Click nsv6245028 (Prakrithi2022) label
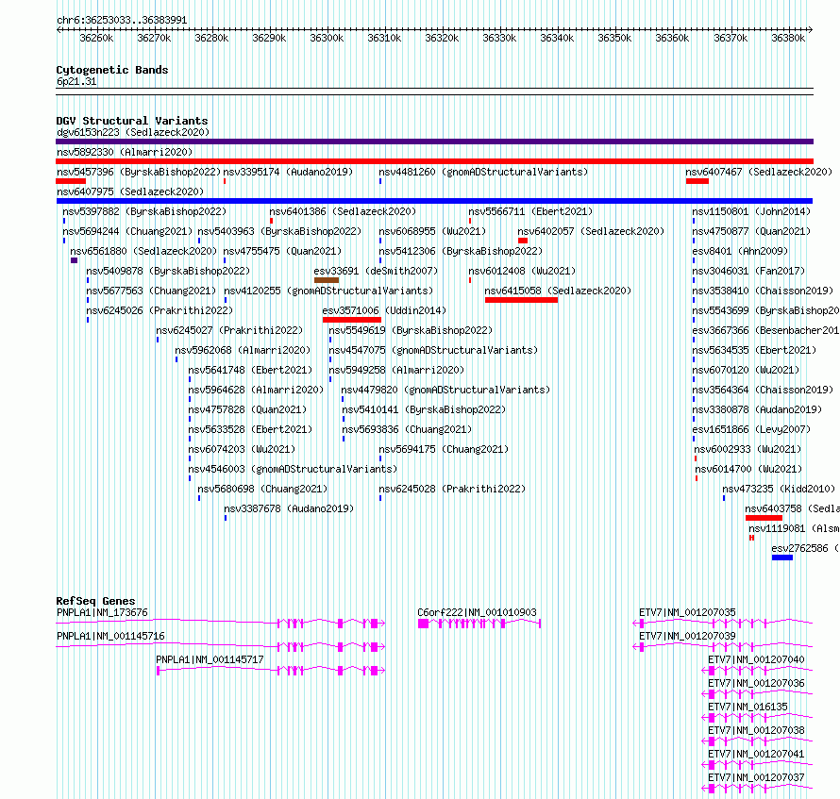This screenshot has width=840, height=799. [452, 489]
